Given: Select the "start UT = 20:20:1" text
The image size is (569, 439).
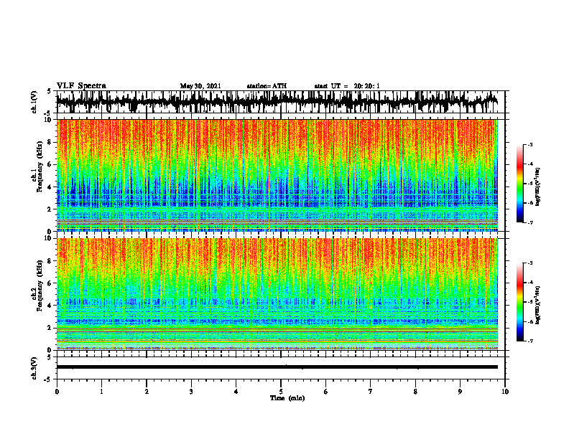Looking at the screenshot, I should click(x=347, y=86).
